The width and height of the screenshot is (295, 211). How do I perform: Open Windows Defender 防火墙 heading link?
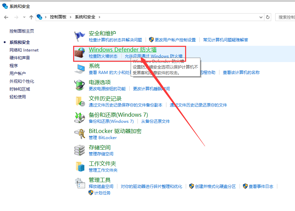[123, 50]
